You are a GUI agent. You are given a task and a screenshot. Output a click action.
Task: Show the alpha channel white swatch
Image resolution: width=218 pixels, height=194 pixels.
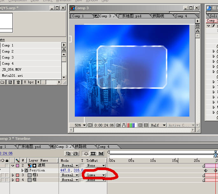136,125
